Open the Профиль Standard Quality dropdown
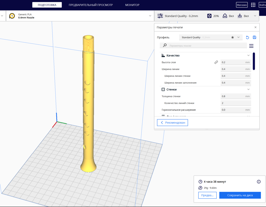266x207 pixels. (210, 37)
